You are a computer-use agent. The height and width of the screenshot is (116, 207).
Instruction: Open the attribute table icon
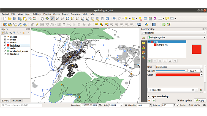145,19
